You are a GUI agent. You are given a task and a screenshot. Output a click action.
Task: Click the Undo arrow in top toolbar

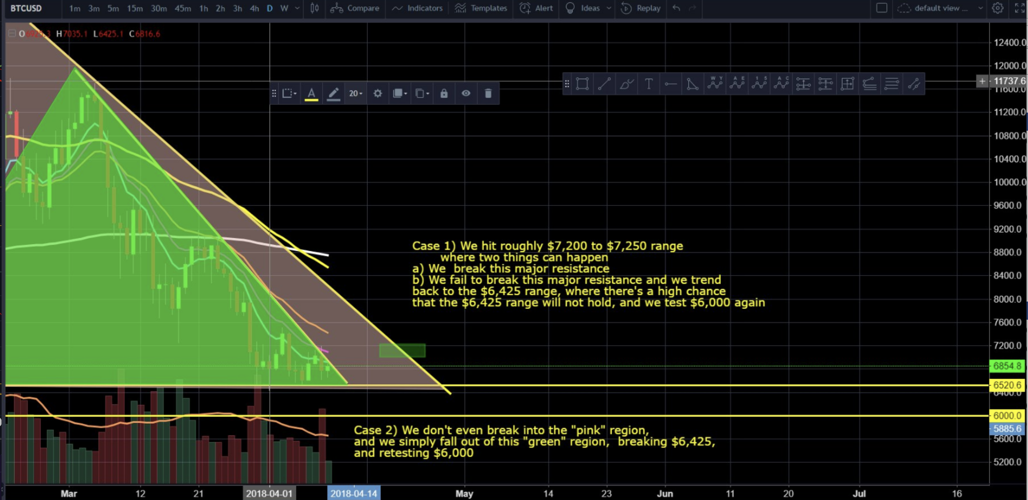click(676, 8)
